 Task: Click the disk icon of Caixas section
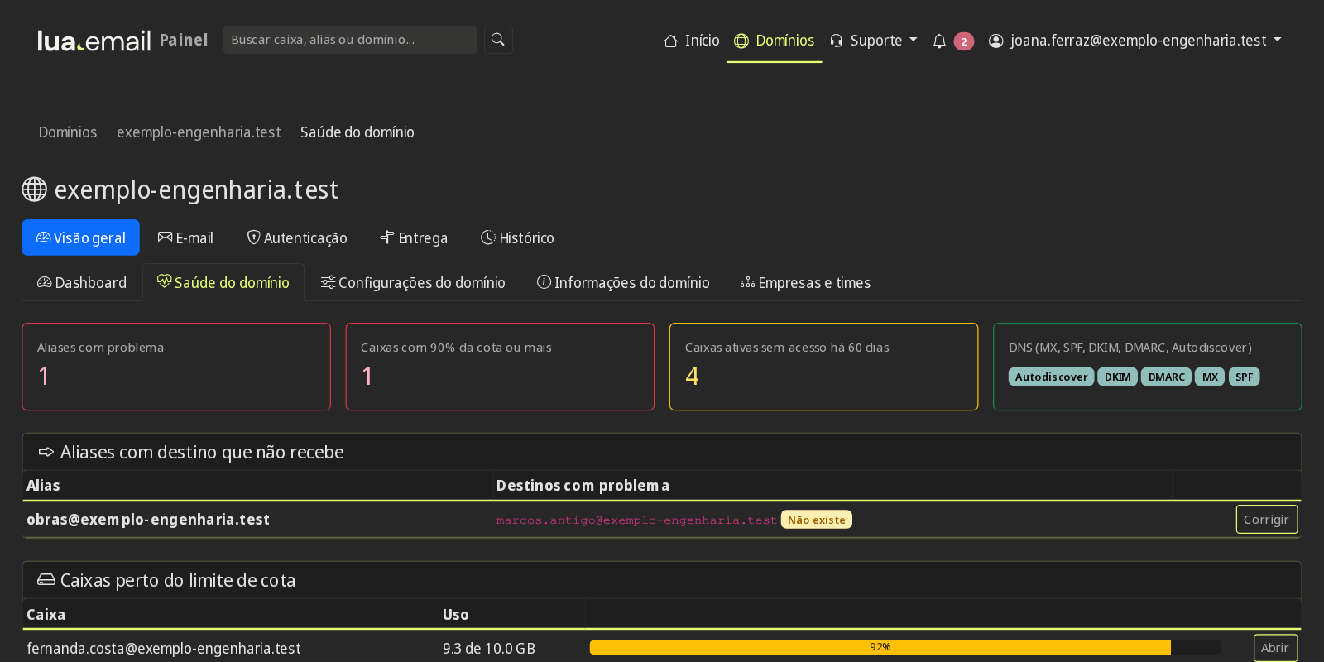click(46, 580)
